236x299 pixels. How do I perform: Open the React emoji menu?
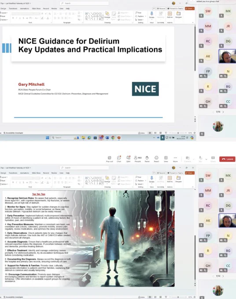[x=156, y=159]
